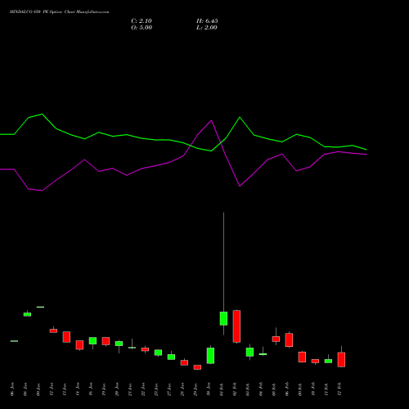
Task: Select the red candle above 29 Jan
Action: (197, 367)
